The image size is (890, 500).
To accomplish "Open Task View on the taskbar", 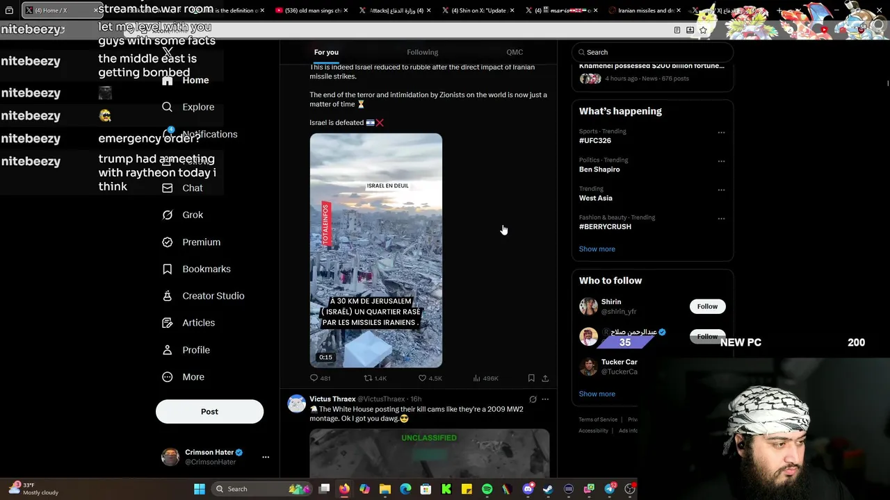I will coord(324,489).
